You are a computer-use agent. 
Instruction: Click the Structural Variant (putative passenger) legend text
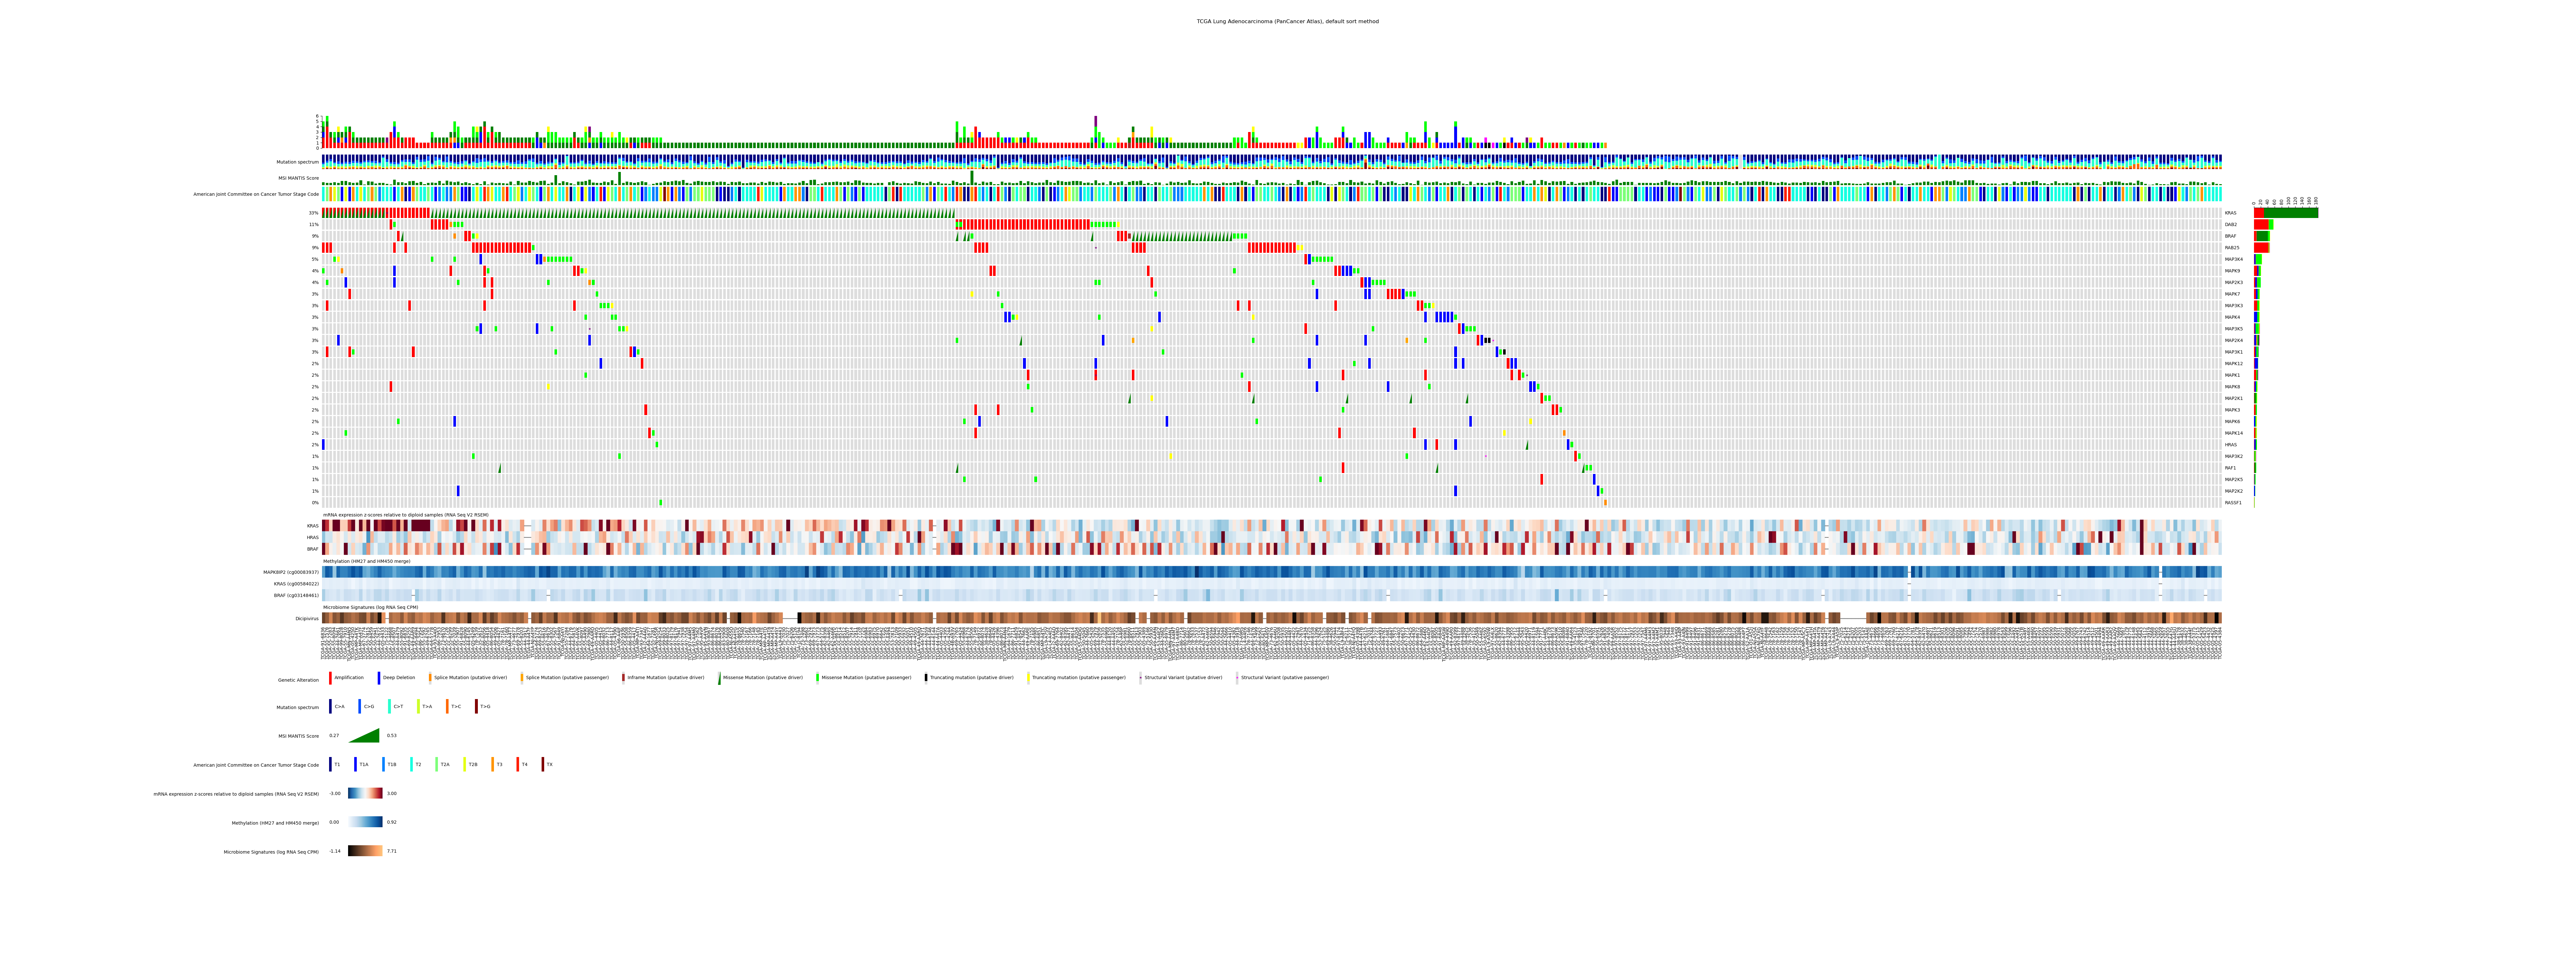(1285, 678)
